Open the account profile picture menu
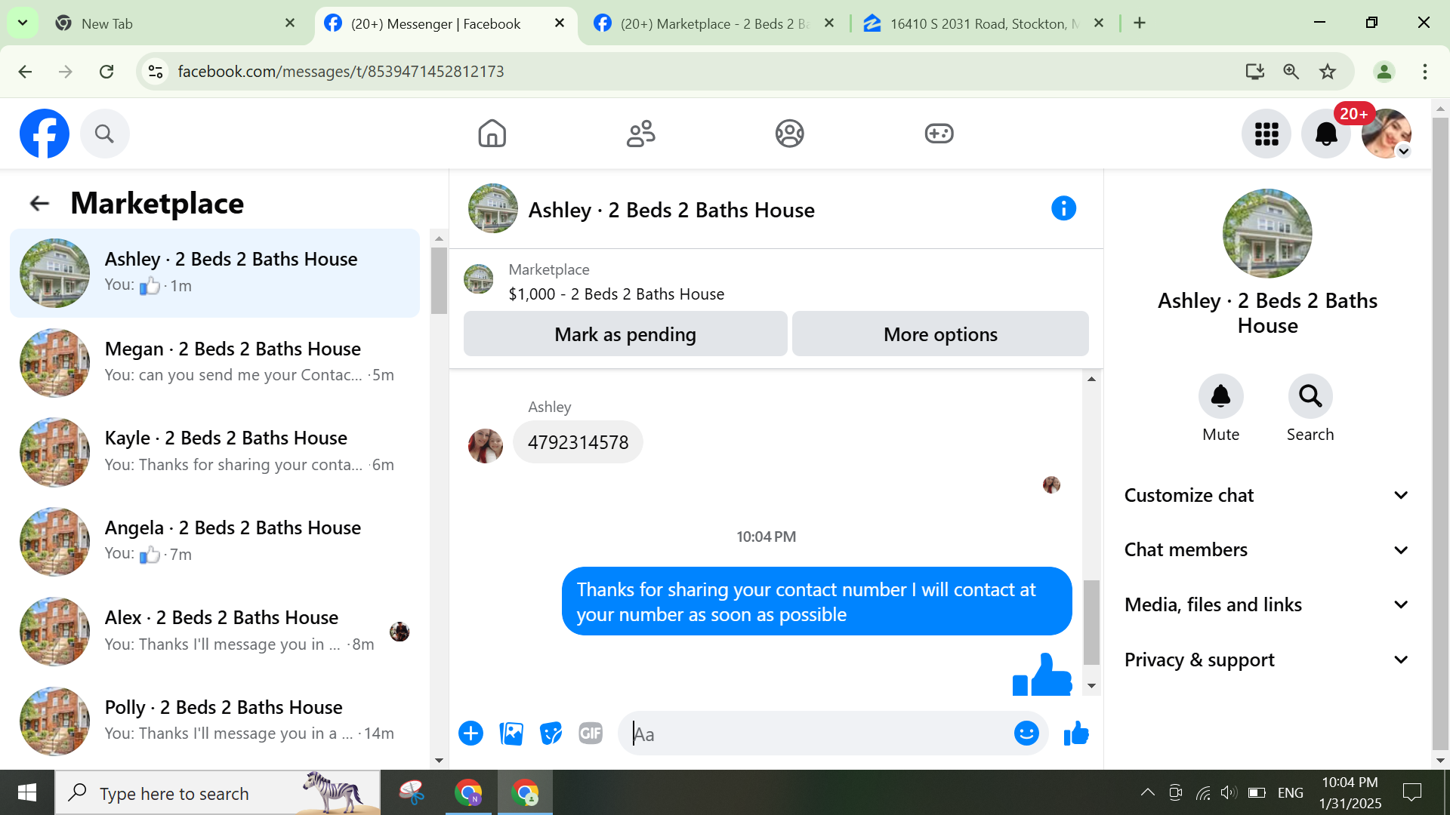This screenshot has width=1450, height=815. pos(1386,134)
